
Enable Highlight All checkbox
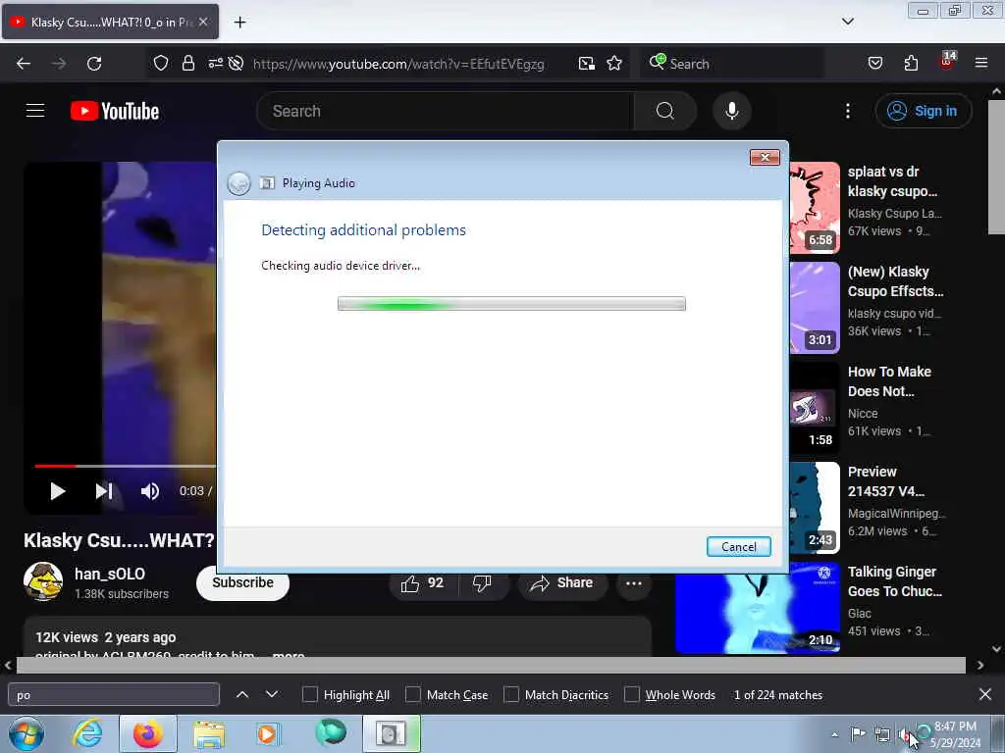pos(309,695)
